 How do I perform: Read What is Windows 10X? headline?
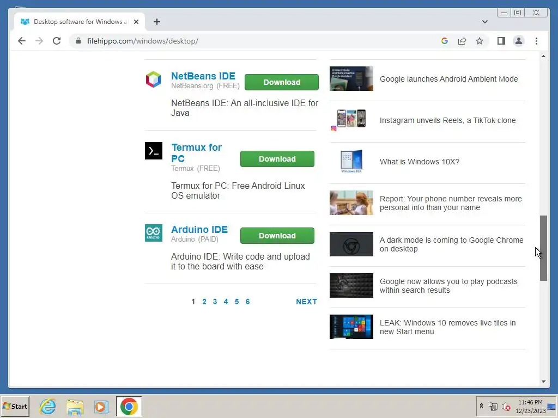(x=420, y=162)
